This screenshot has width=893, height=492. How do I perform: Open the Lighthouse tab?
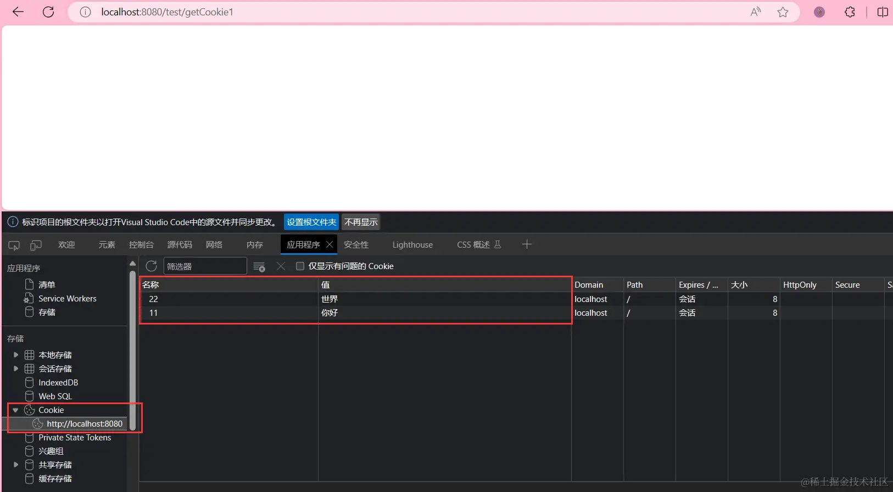(x=412, y=245)
